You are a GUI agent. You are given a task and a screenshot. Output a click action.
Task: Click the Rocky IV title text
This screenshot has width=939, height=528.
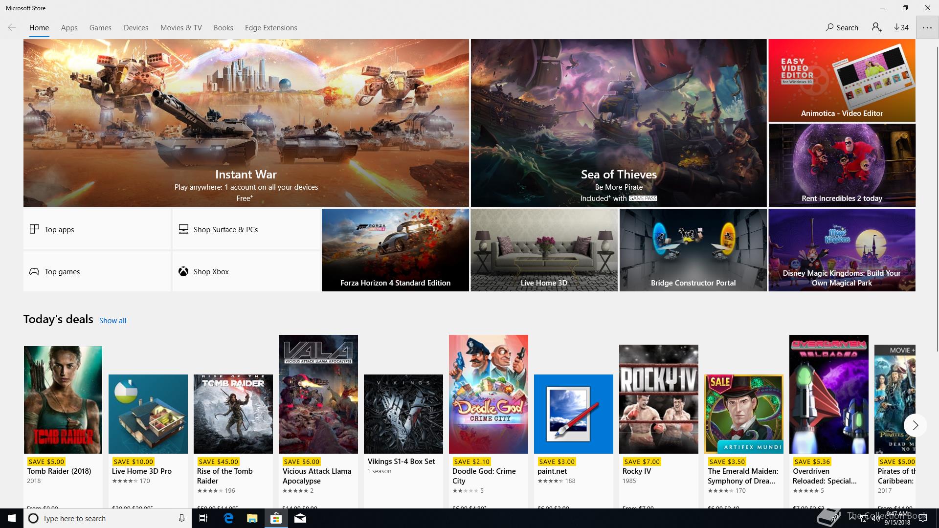(637, 471)
